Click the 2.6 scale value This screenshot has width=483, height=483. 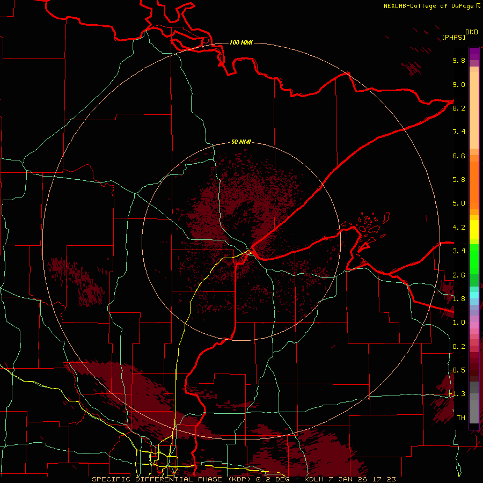[459, 275]
